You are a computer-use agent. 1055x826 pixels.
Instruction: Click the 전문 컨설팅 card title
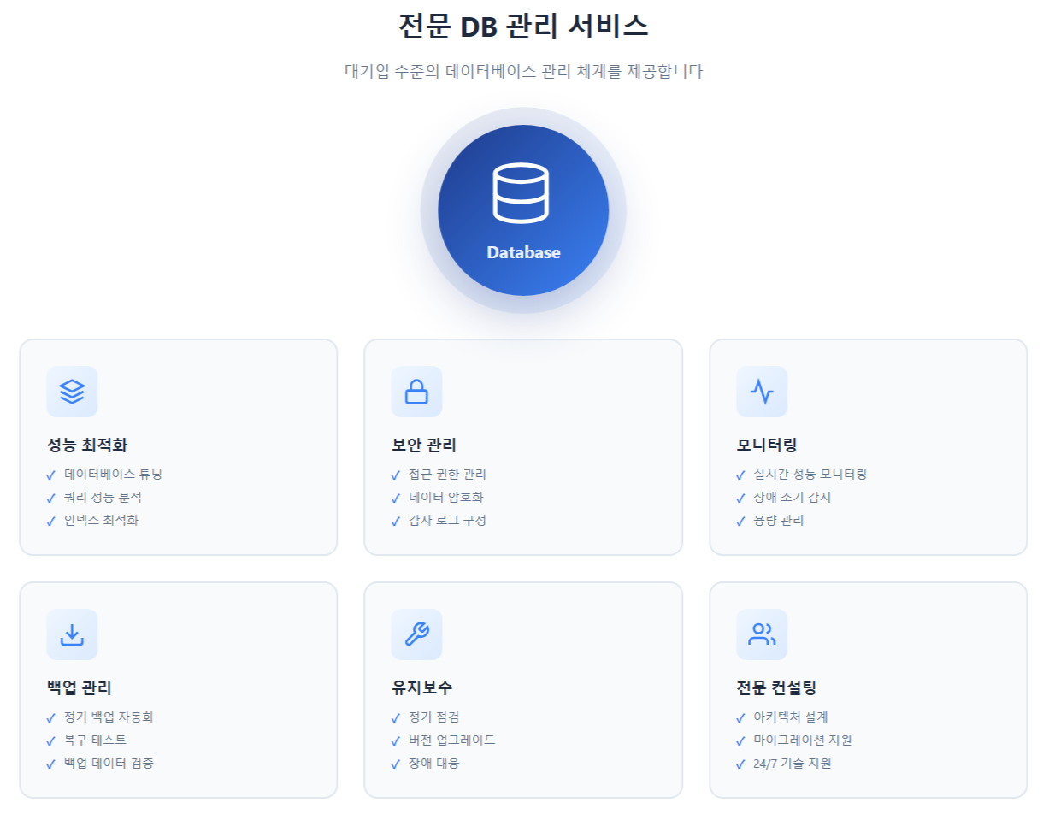[x=776, y=687]
